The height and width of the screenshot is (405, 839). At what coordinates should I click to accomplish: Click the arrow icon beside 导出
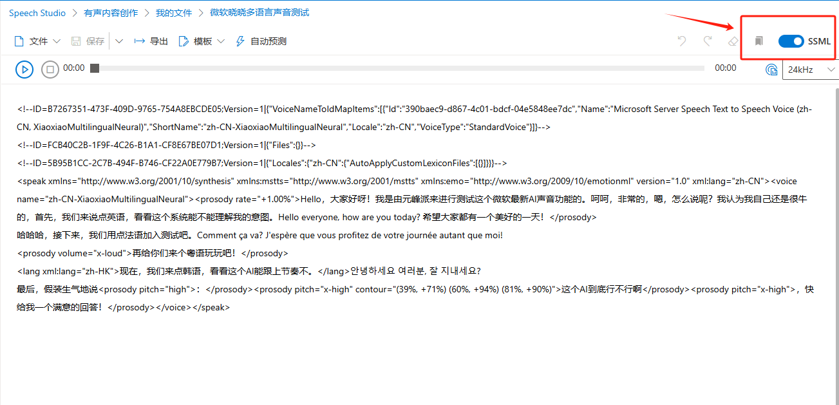click(x=139, y=41)
